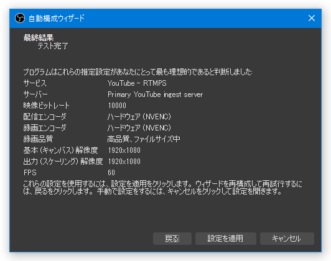Click the テスト完了 subtitle
The image size is (331, 261).
(53, 46)
